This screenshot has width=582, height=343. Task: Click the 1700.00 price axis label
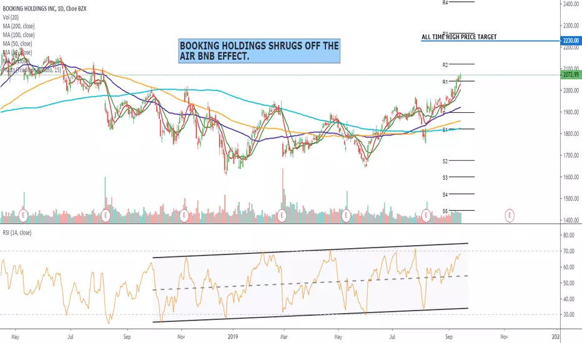(x=571, y=155)
